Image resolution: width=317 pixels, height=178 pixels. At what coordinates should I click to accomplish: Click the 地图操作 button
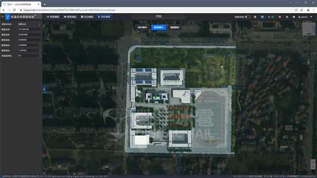tap(175, 27)
